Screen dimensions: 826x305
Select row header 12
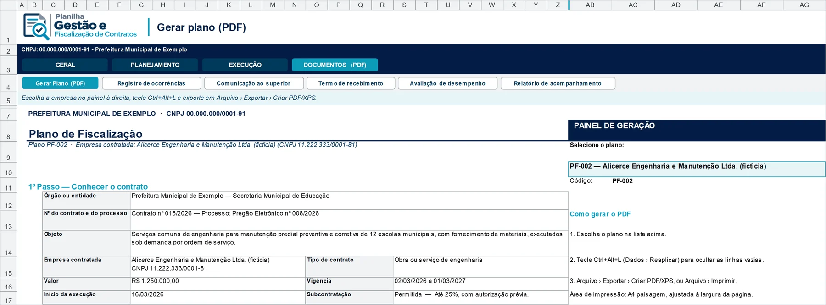coord(8,201)
